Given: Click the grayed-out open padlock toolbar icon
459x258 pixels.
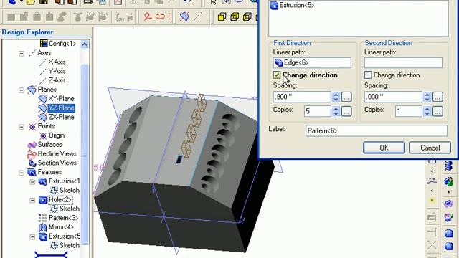Looking at the screenshot, I should click(x=37, y=16).
